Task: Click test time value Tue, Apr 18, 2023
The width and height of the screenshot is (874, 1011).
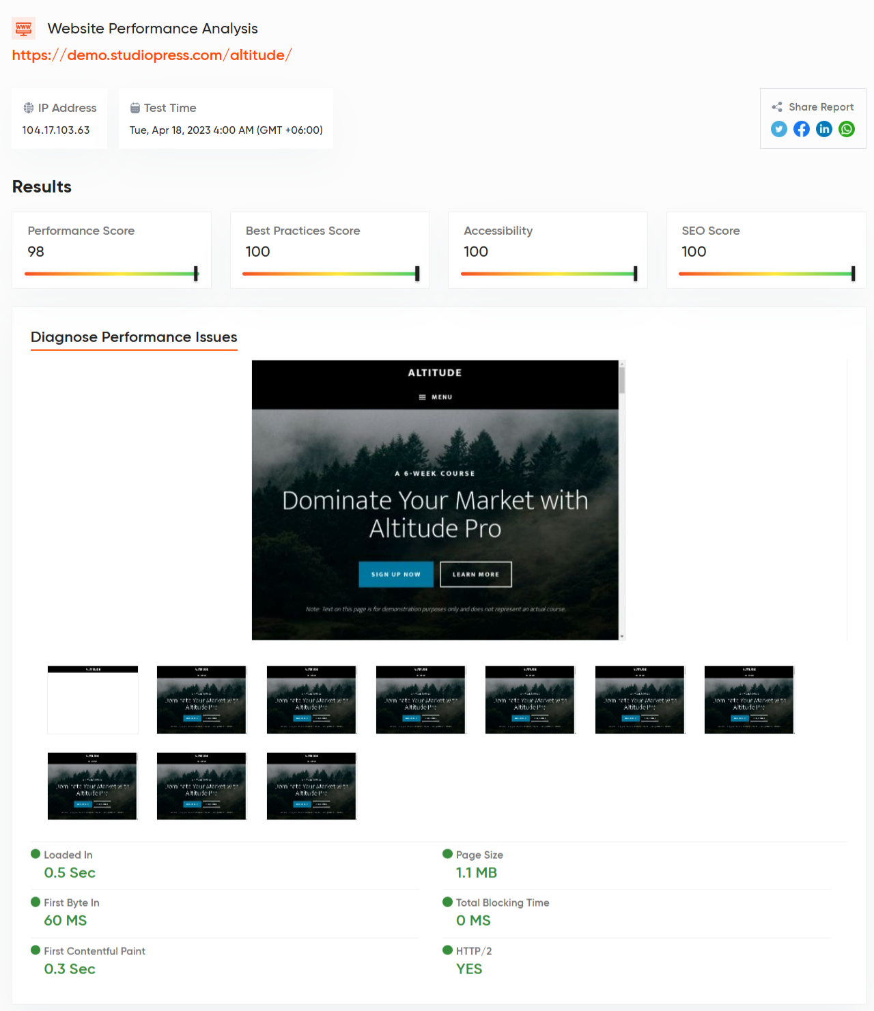Action: click(x=226, y=130)
